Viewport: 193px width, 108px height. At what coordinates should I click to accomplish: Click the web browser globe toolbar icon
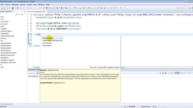(101, 8)
